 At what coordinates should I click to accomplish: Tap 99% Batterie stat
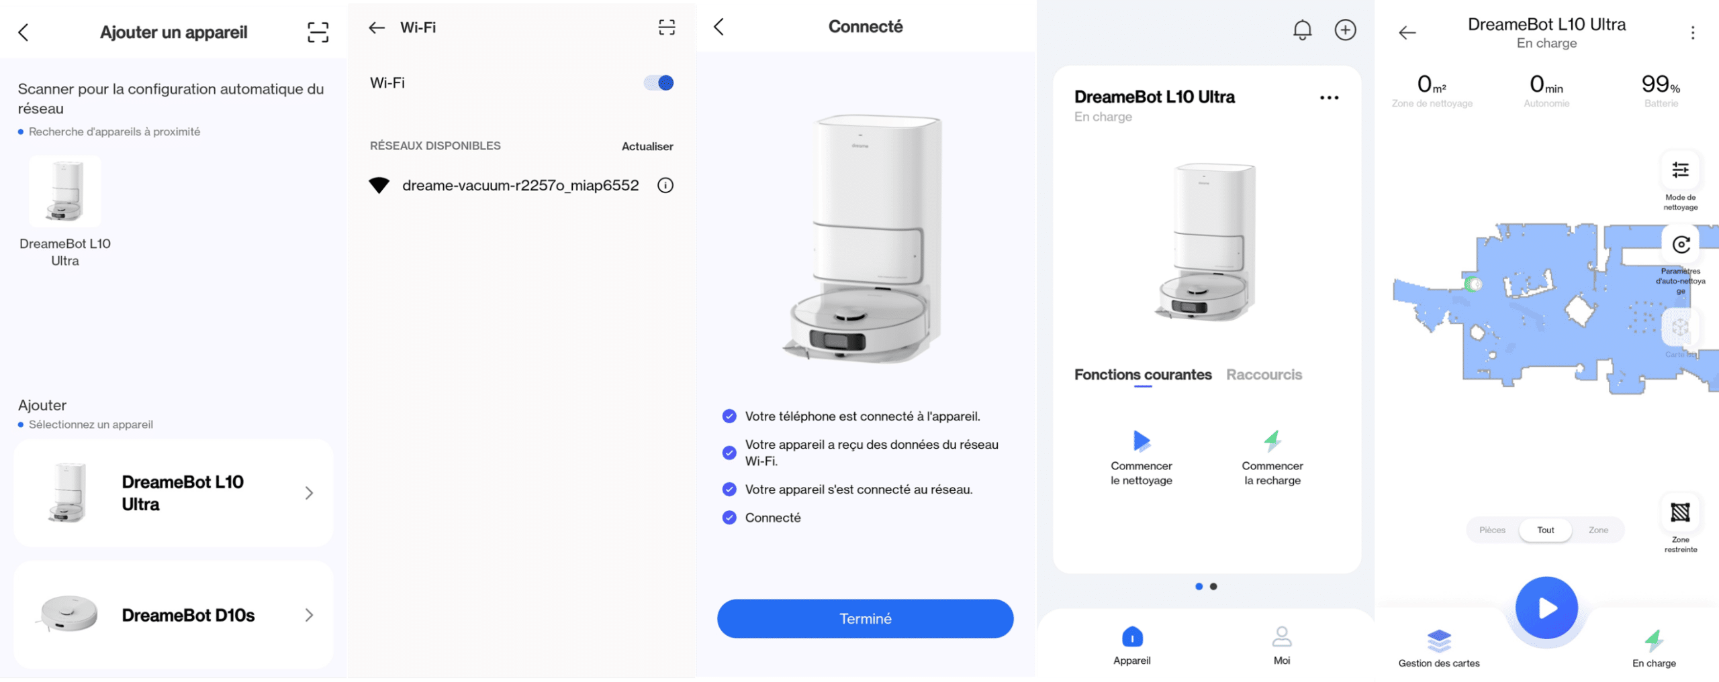coord(1661,91)
